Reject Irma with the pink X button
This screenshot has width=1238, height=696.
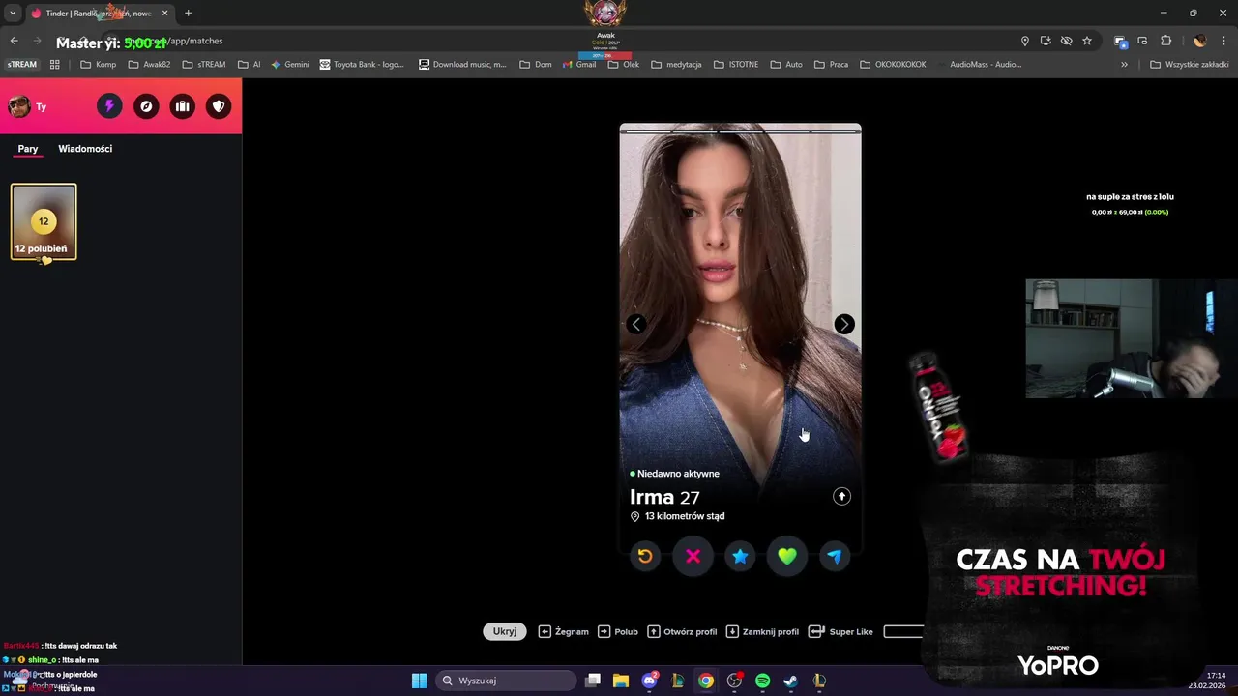pos(693,556)
